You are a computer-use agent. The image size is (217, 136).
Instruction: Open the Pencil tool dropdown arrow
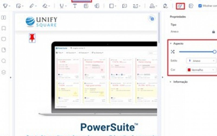[36, 6]
